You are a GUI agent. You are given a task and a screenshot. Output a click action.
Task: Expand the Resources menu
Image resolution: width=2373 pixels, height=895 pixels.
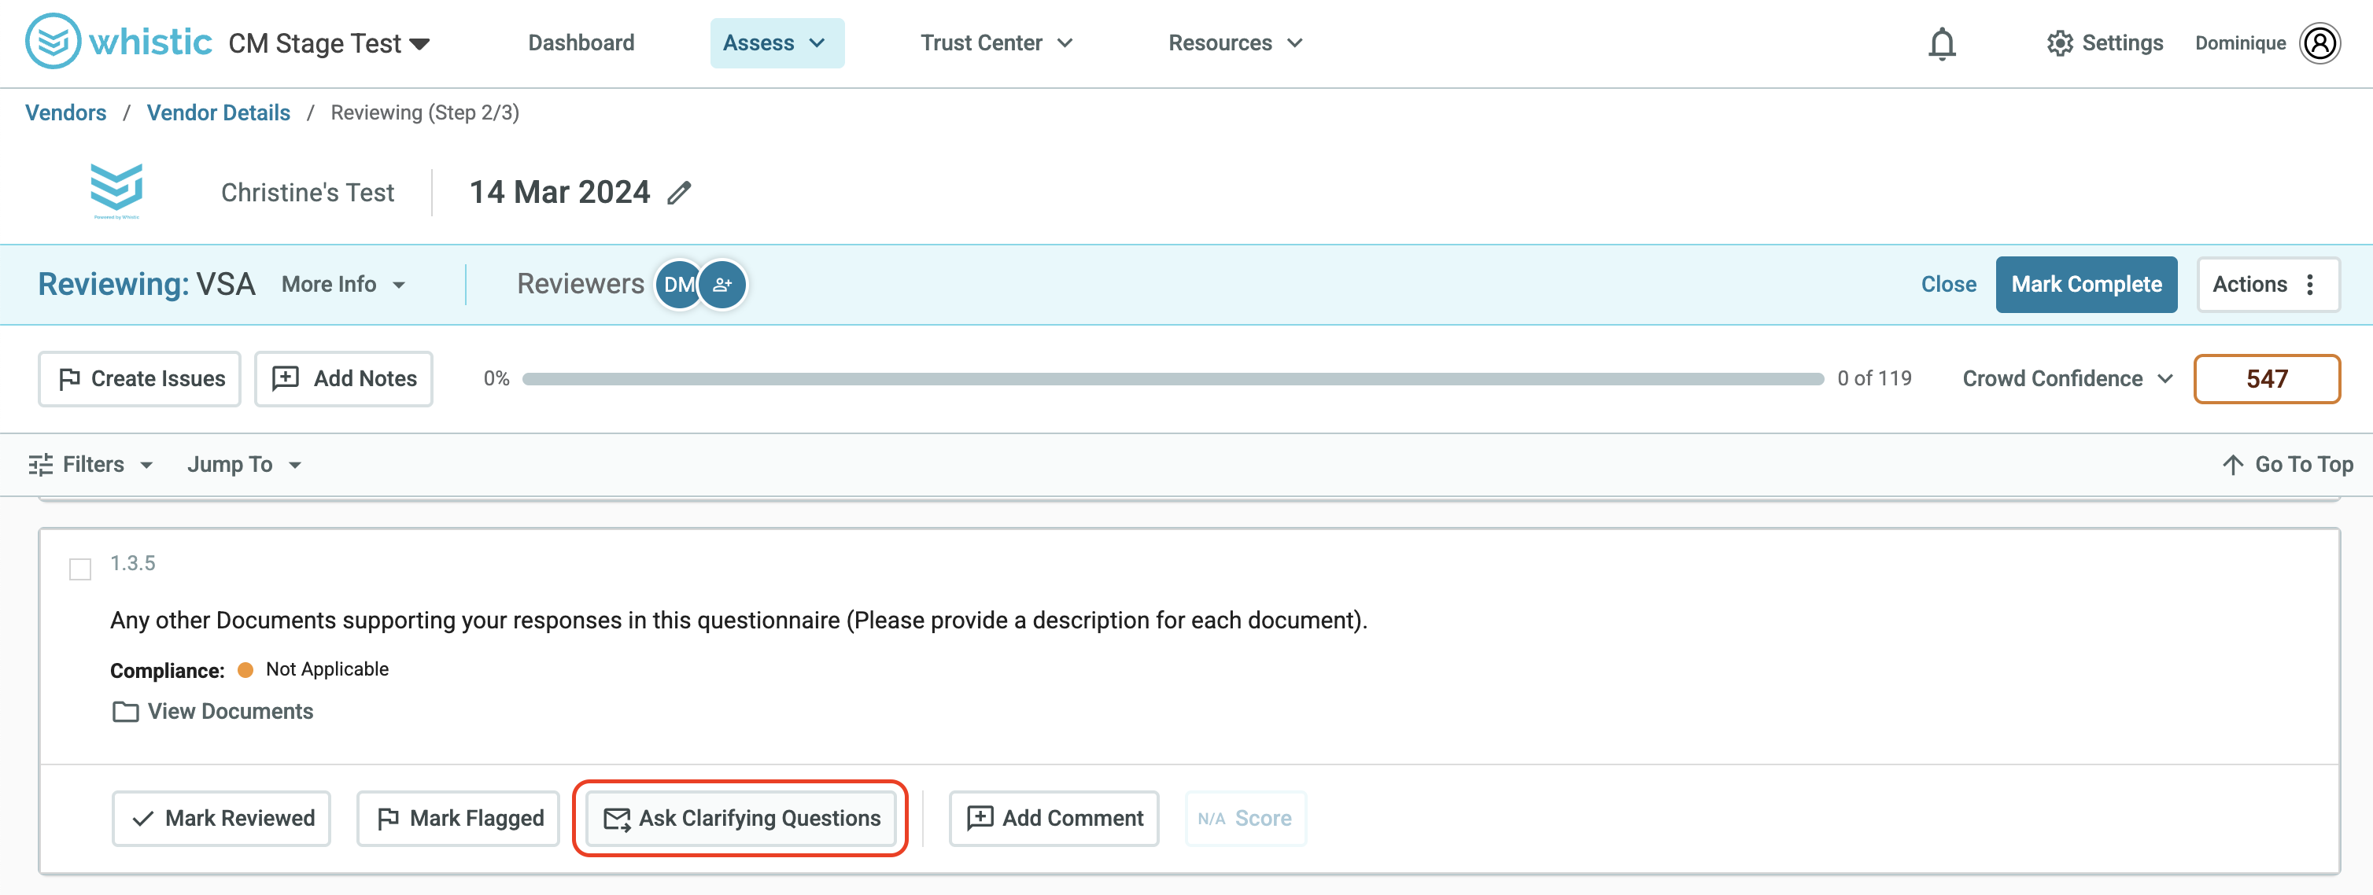tap(1235, 43)
